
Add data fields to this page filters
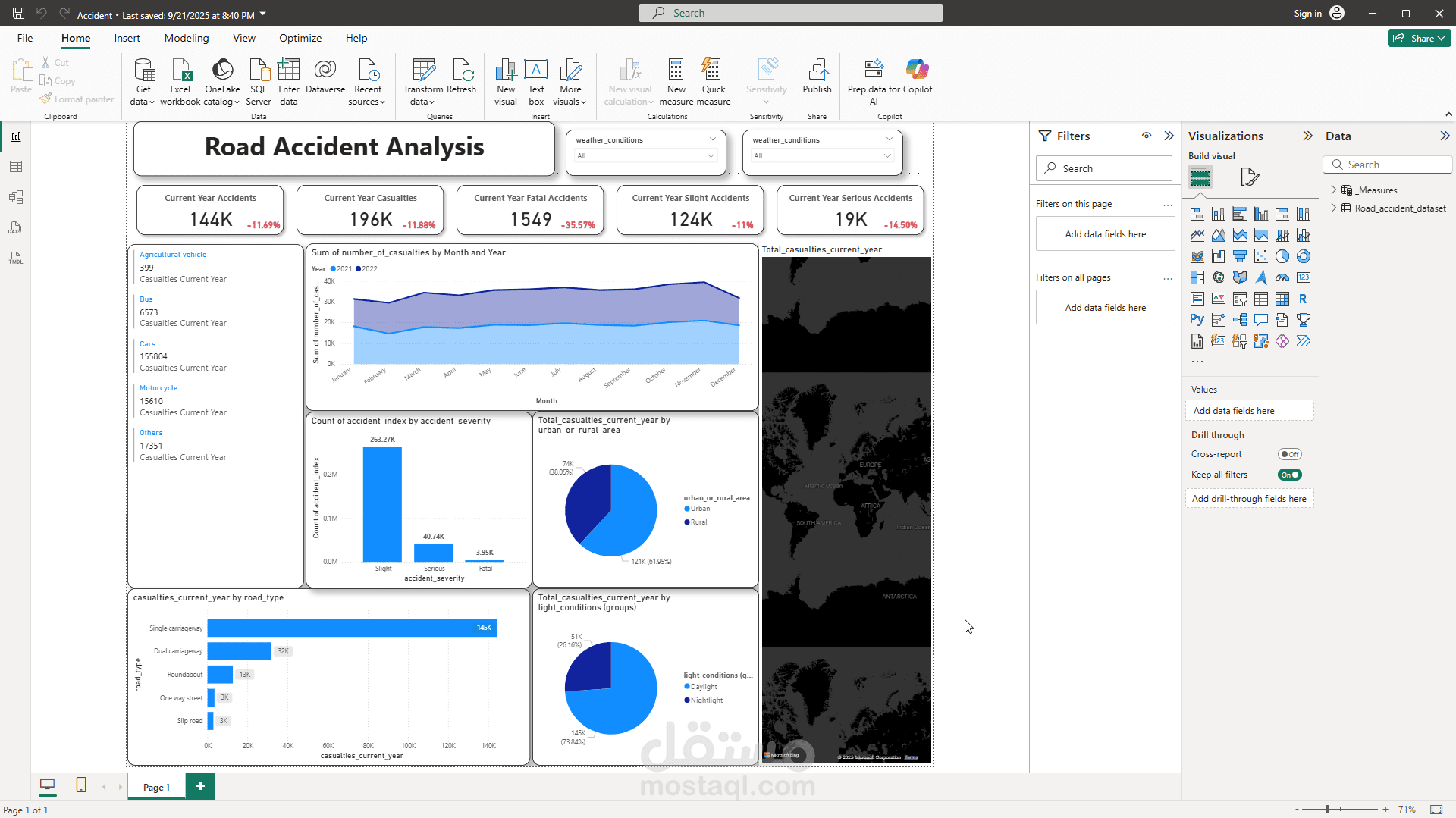1105,234
